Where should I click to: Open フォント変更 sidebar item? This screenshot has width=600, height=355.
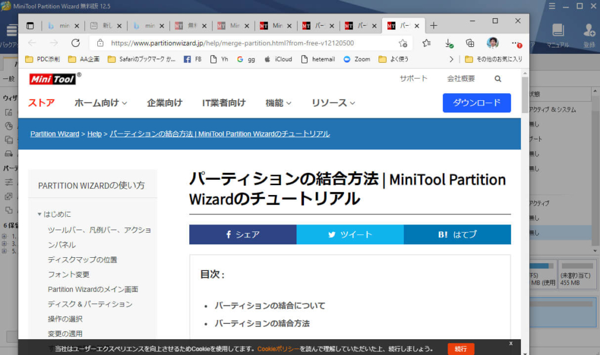(69, 275)
